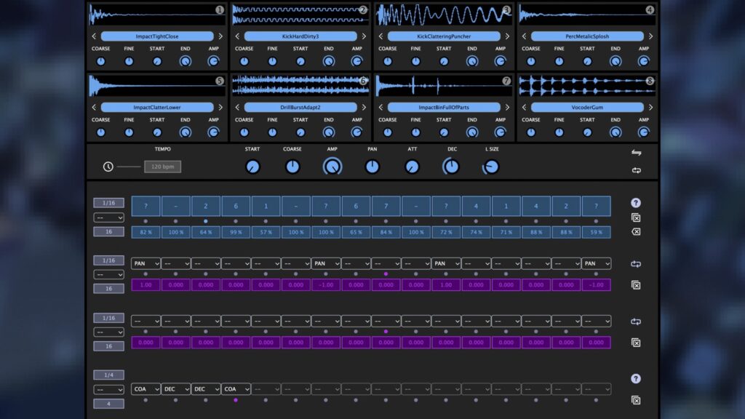745x419 pixels.
Task: Open help icon for sample sequencer row
Action: [x=636, y=203]
